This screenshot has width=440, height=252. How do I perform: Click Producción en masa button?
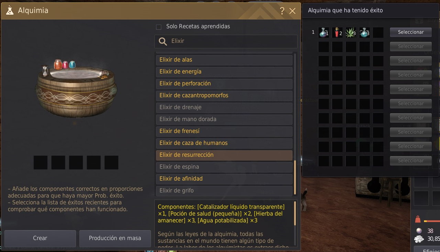click(115, 238)
